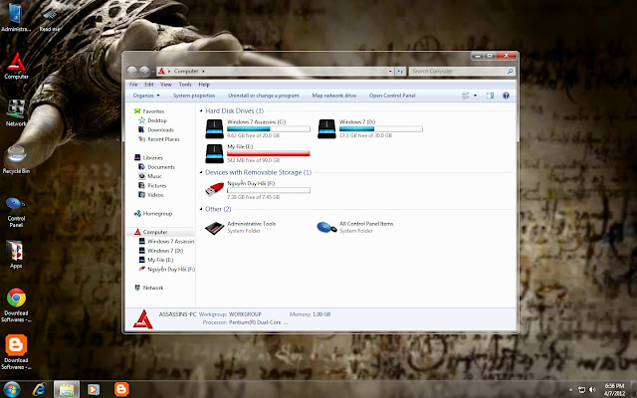This screenshot has height=398, width=637.
Task: Select the Chrome Download Softwares shortcut
Action: click(16, 305)
